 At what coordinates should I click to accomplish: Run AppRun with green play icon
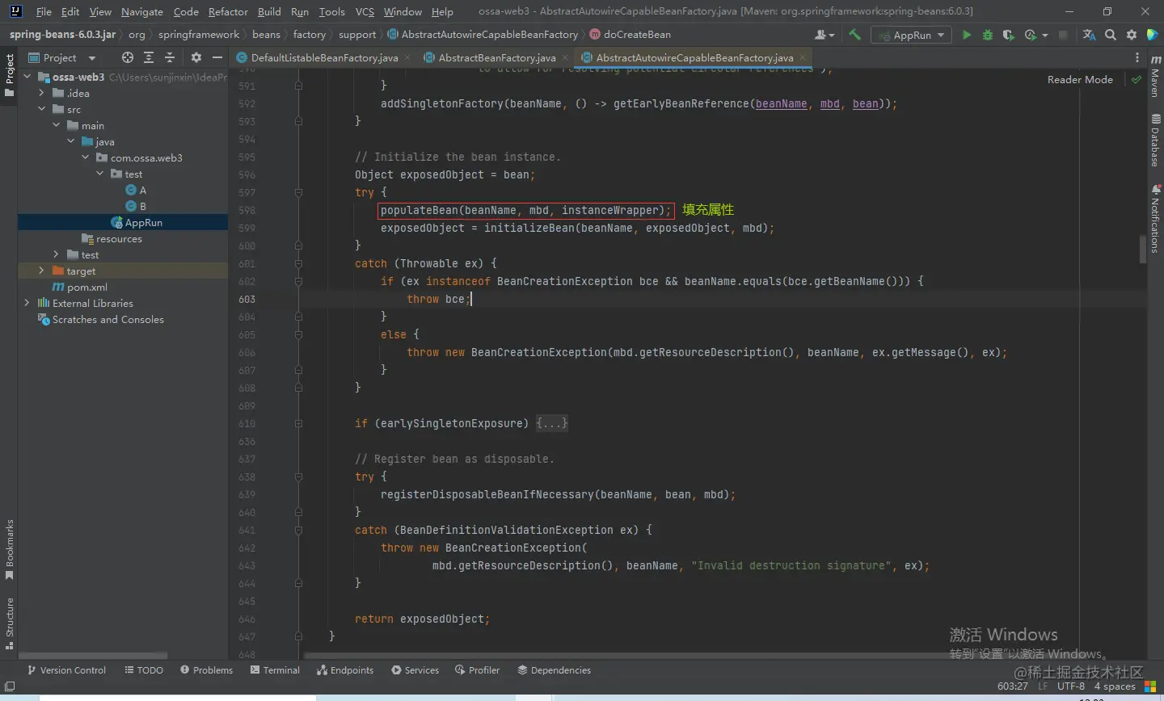pos(967,35)
